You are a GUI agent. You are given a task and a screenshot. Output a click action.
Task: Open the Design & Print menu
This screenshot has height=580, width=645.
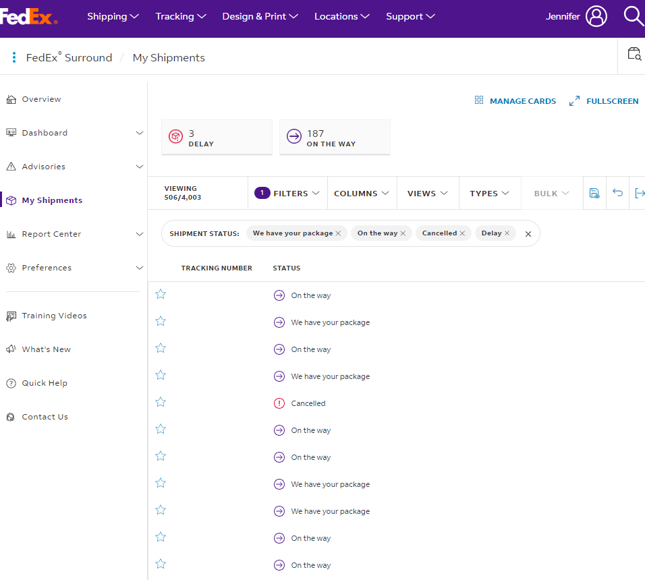point(260,16)
